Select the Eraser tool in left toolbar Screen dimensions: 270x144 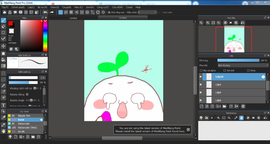3,26
